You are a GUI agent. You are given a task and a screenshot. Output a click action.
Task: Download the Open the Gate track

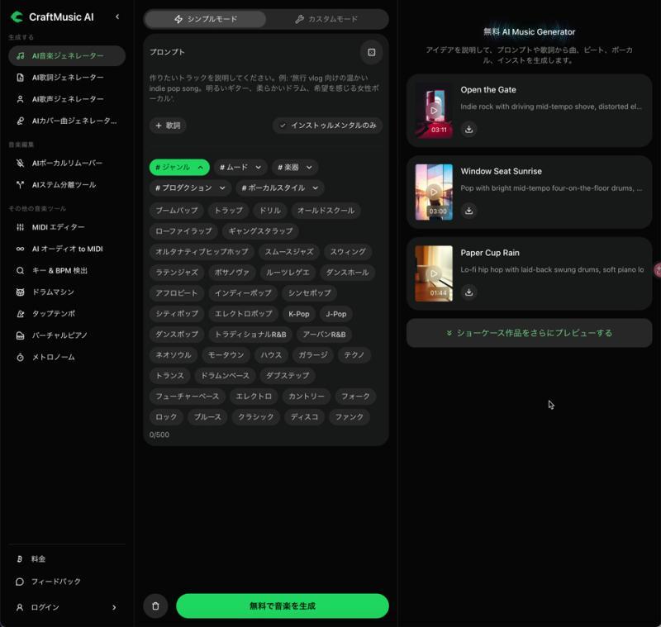[x=468, y=129]
